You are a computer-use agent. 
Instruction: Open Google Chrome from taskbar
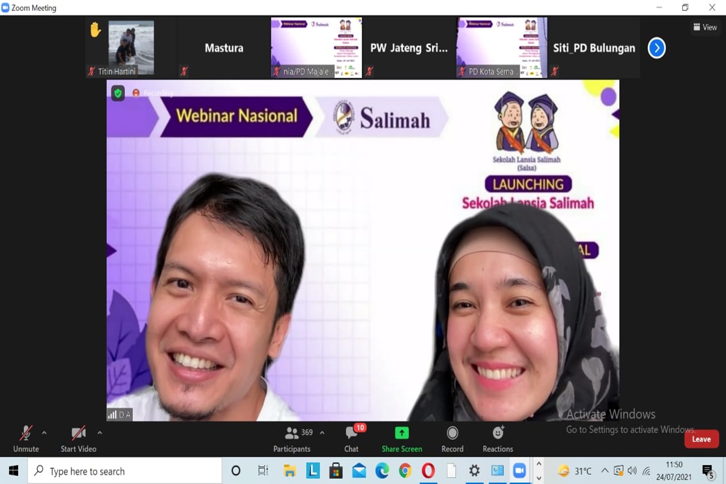pos(405,471)
